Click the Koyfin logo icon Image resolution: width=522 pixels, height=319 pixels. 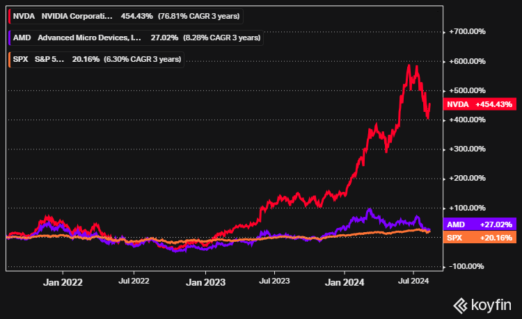[460, 304]
